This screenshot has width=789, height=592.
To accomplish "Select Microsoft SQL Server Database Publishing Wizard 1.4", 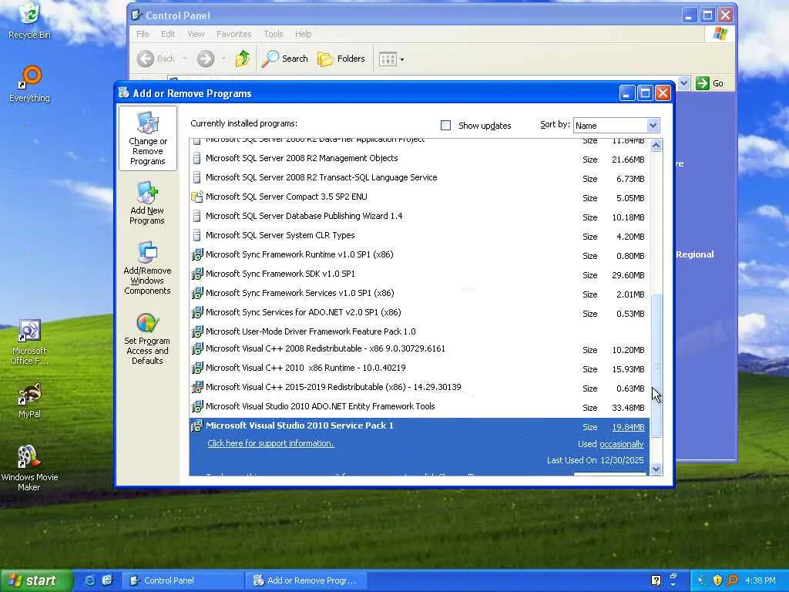I will 418,217.
